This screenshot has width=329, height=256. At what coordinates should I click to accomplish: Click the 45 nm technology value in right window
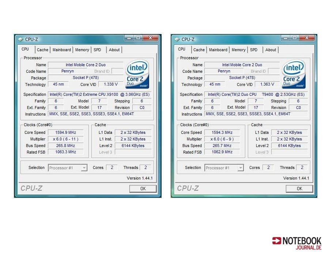click(x=215, y=84)
